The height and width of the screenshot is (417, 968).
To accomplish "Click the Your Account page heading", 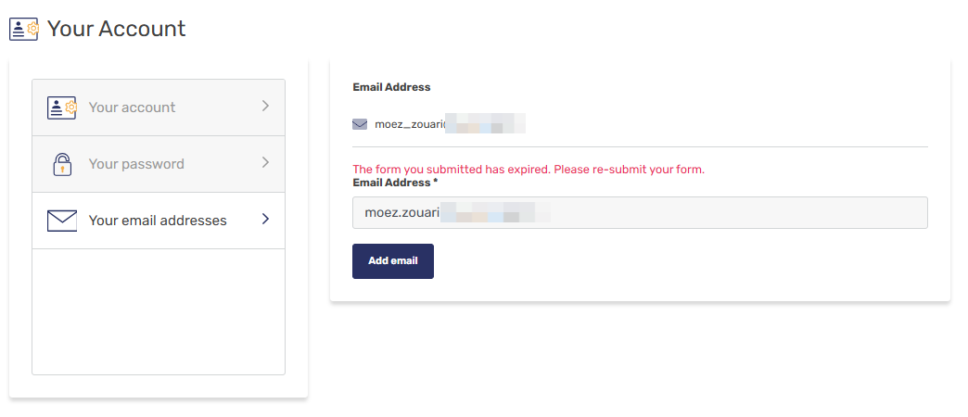I will 116,29.
